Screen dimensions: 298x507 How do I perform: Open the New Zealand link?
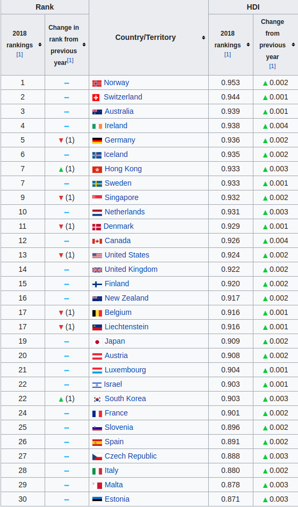pos(126,298)
